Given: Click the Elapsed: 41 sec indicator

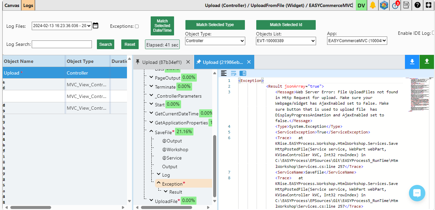Looking at the screenshot, I should pyautogui.click(x=162, y=44).
